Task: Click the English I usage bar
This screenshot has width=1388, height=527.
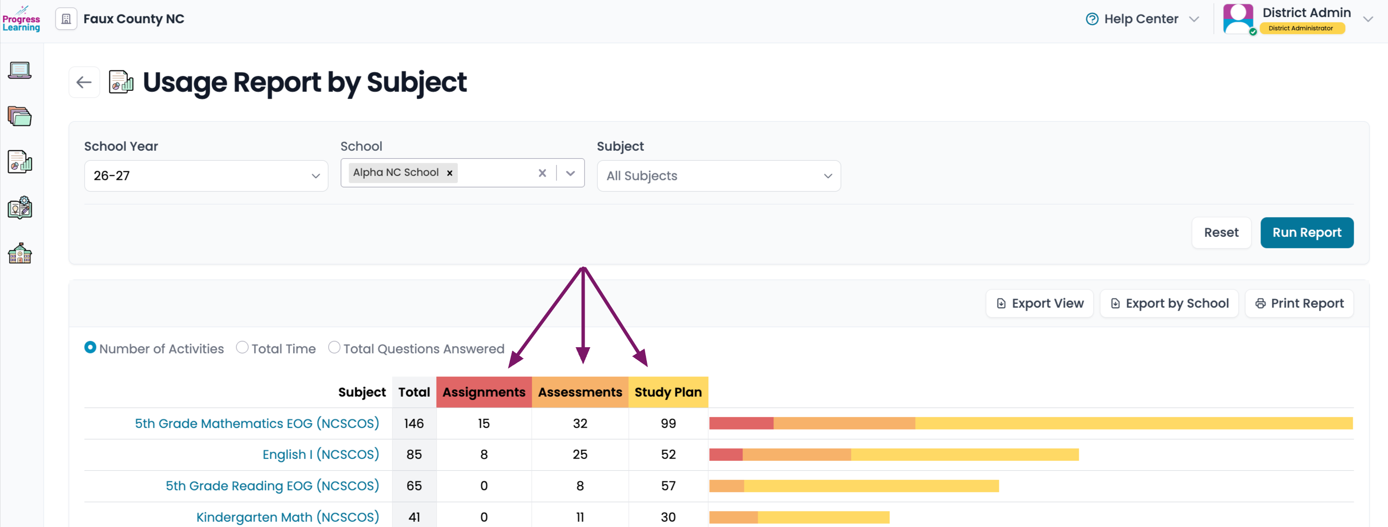Action: click(894, 455)
